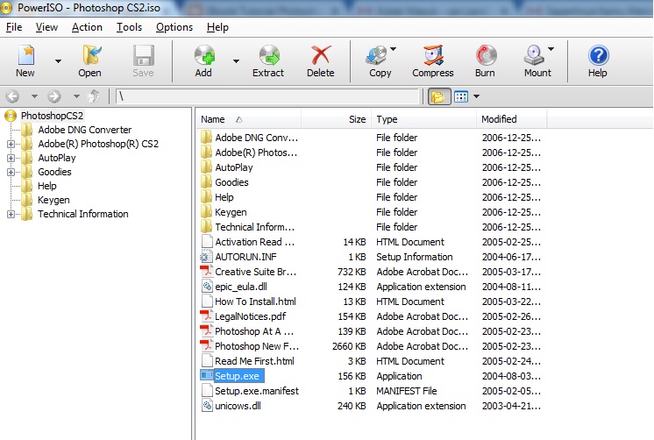Select PhotoshopCS2 root label in tree

[x=52, y=116]
